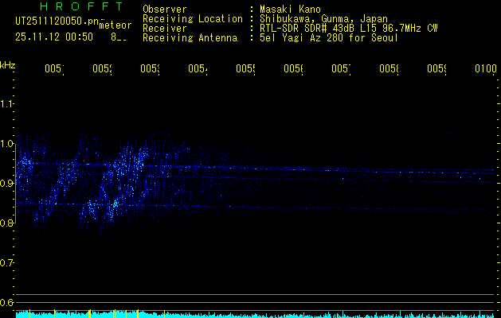The image size is (501, 318).
Task: Click the Receiving Antenna field label
Action: point(192,37)
